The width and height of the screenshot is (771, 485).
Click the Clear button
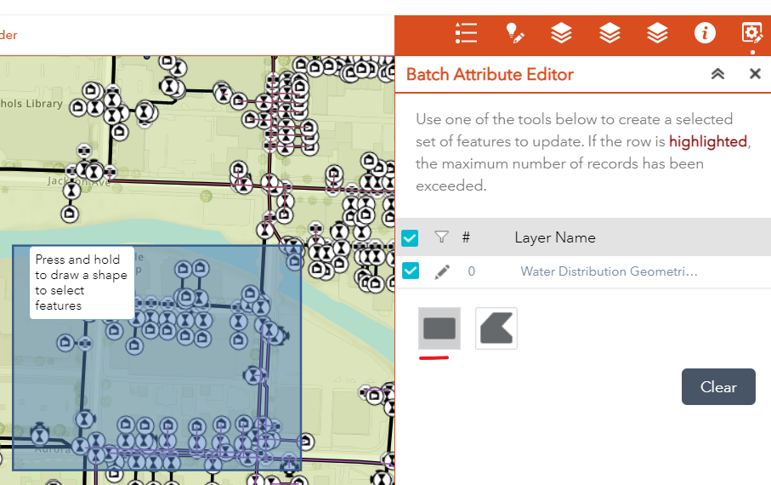(718, 387)
